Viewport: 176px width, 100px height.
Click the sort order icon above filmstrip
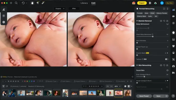tap(7, 86)
